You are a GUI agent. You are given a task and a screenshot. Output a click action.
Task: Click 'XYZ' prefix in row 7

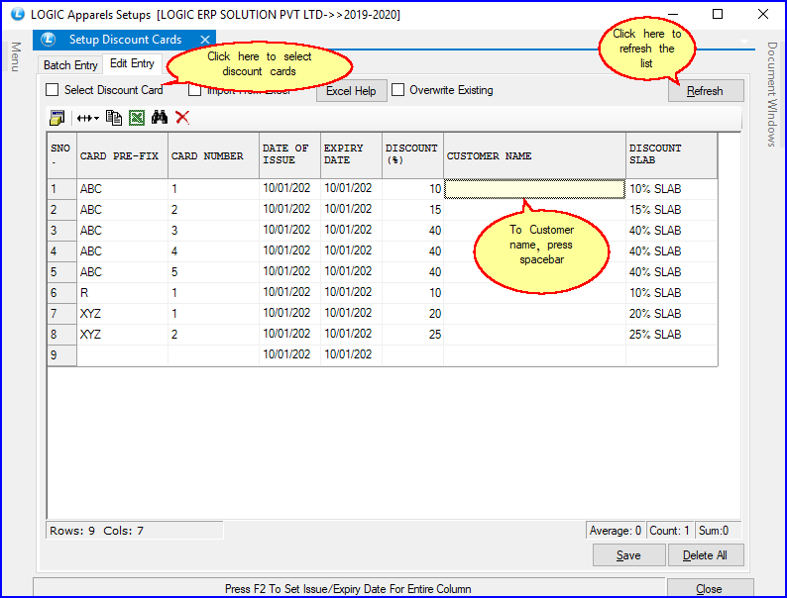point(123,314)
